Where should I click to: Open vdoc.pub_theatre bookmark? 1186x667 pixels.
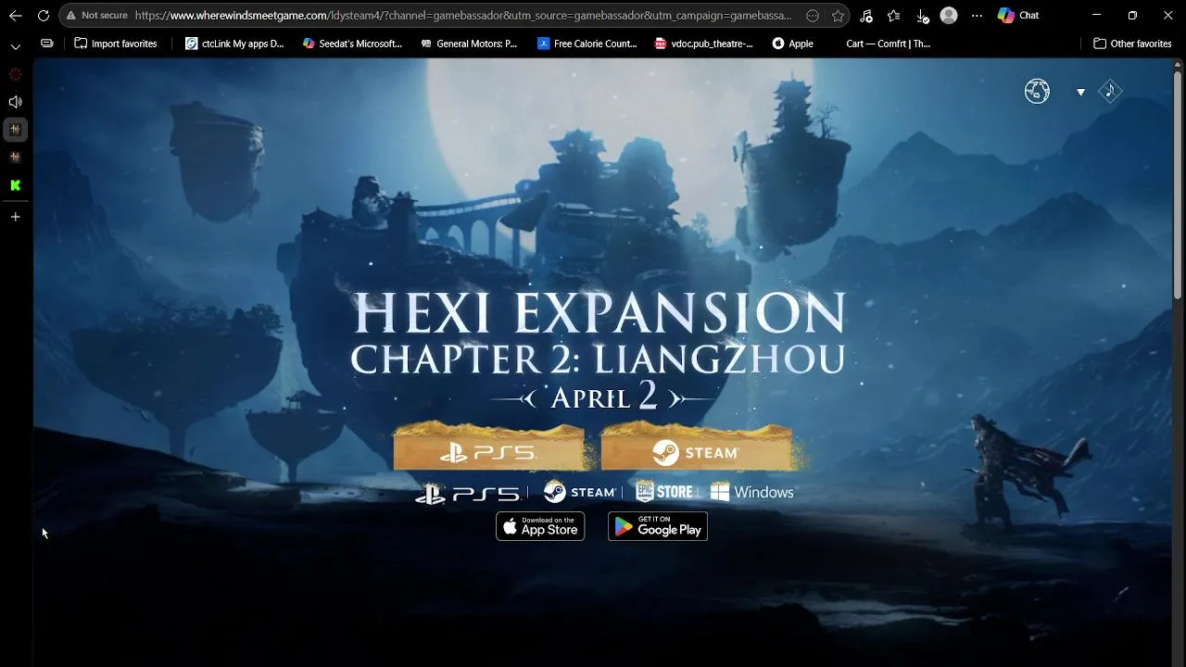(704, 44)
